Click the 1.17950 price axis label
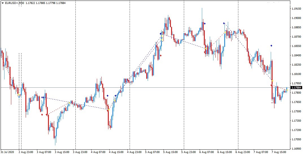Screen dimensions: 303x155 [296, 83]
